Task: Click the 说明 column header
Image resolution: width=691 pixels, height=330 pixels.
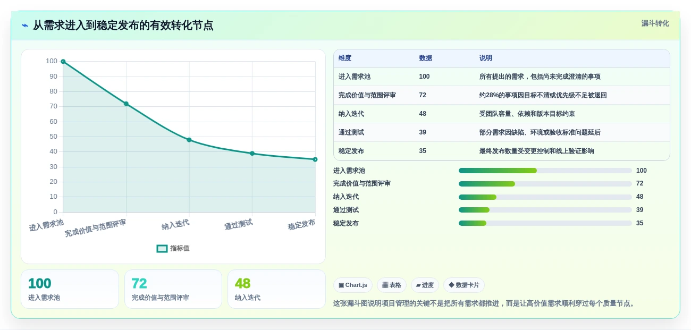Action: coord(486,58)
